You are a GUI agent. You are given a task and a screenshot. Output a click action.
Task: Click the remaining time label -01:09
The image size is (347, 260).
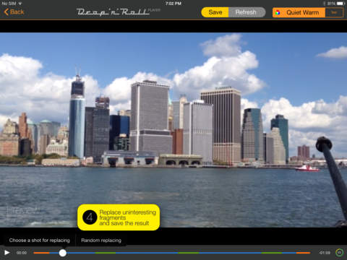click(325, 253)
